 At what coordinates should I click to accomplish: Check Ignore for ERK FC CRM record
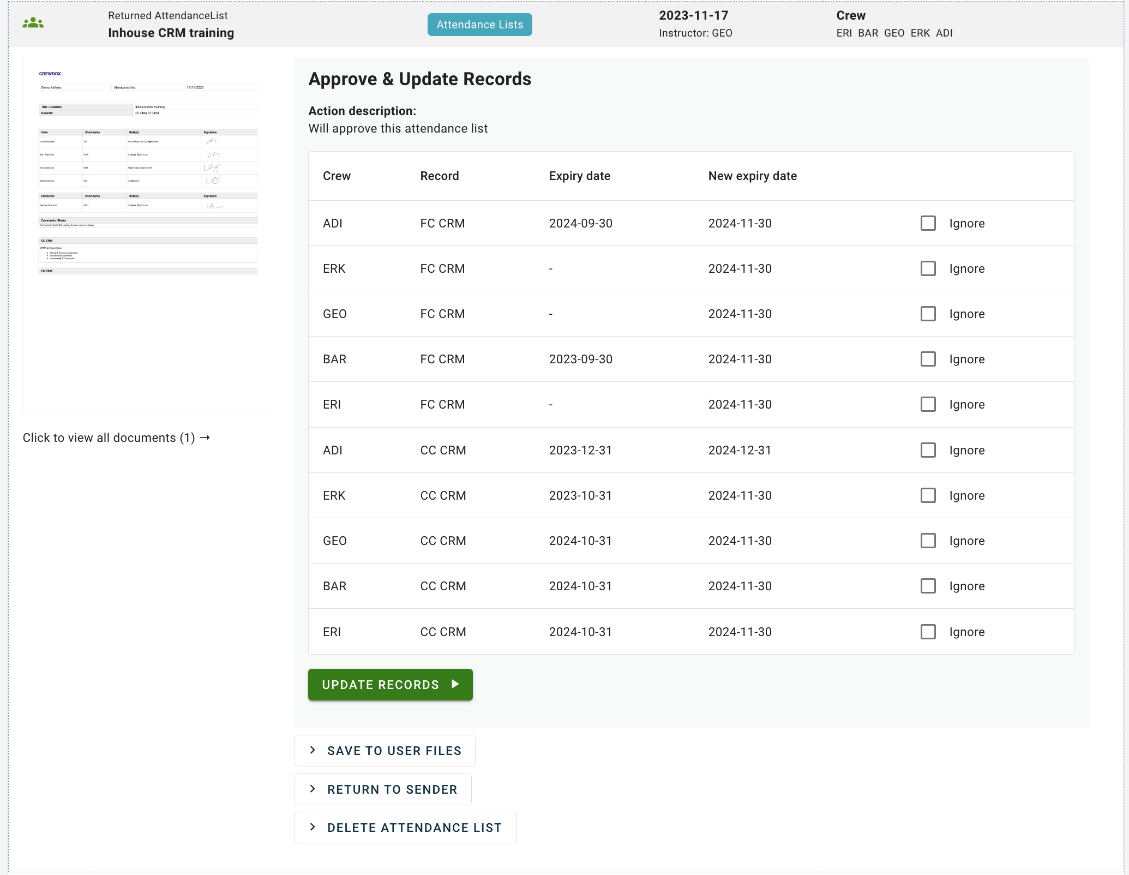pyautogui.click(x=928, y=268)
